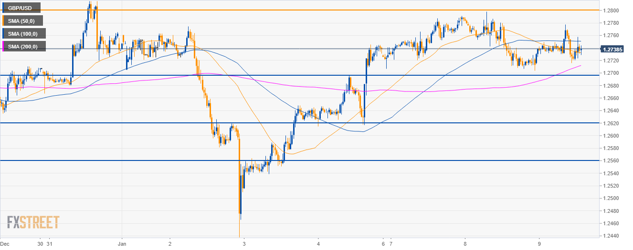Click the 1.2800 price axis label
633x250 pixels.
click(611, 10)
